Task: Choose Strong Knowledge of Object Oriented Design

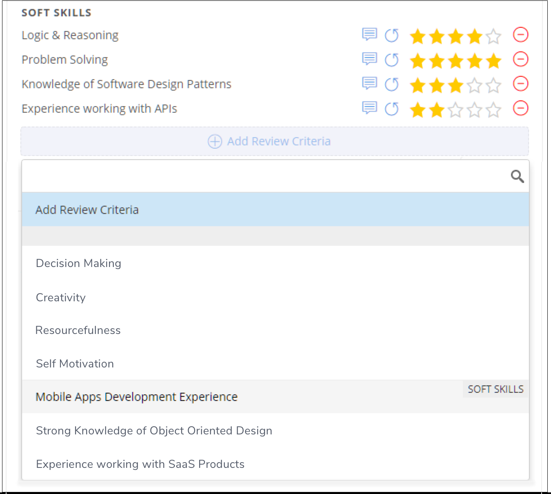Action: 154,431
